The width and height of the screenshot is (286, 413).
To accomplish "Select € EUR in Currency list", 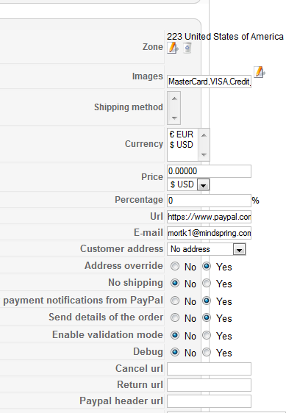I will click(x=182, y=134).
